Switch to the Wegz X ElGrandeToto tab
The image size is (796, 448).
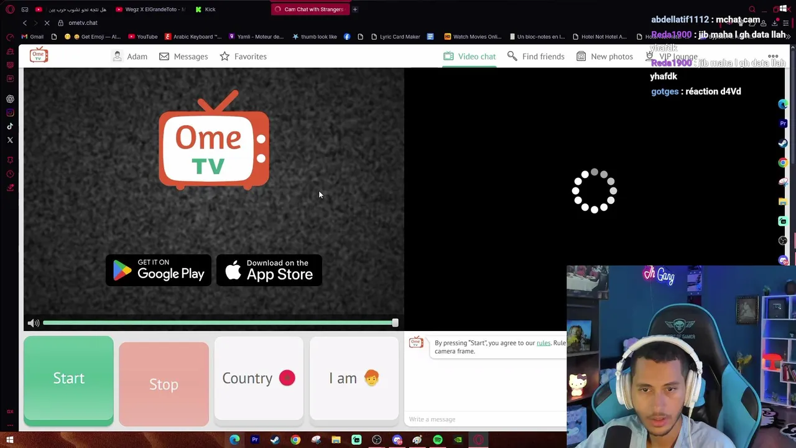[151, 9]
